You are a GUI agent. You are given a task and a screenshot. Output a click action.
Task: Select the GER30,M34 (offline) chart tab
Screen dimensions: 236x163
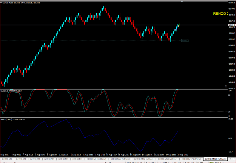pos(144,159)
